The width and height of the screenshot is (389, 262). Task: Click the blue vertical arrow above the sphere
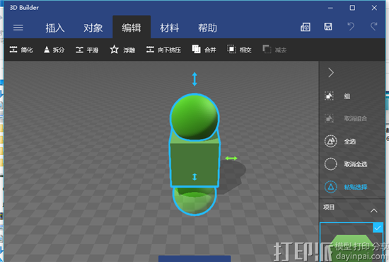coord(194,79)
